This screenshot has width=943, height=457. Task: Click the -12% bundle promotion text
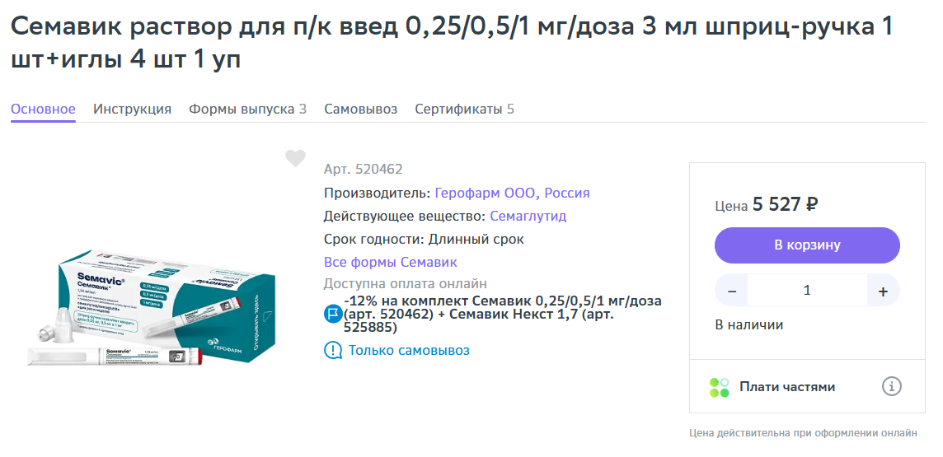click(x=503, y=314)
